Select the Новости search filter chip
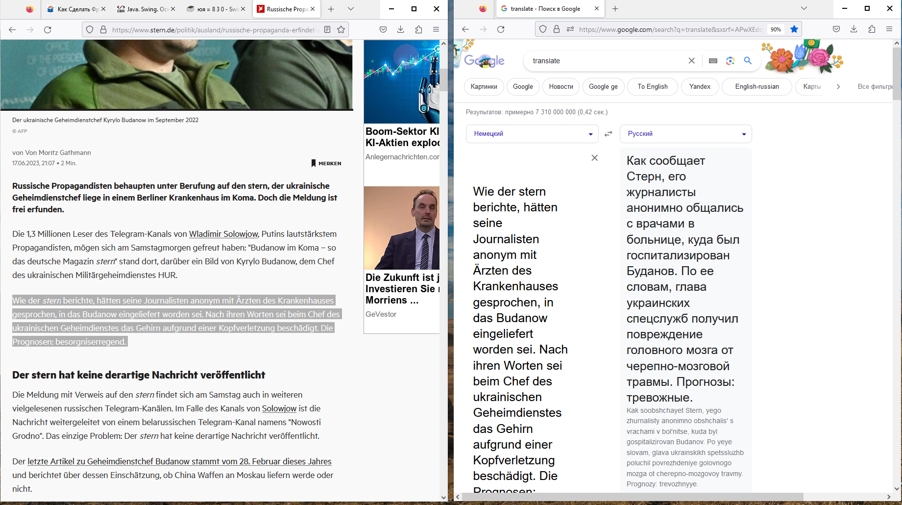Screen dimensions: 902x505 click(x=561, y=87)
